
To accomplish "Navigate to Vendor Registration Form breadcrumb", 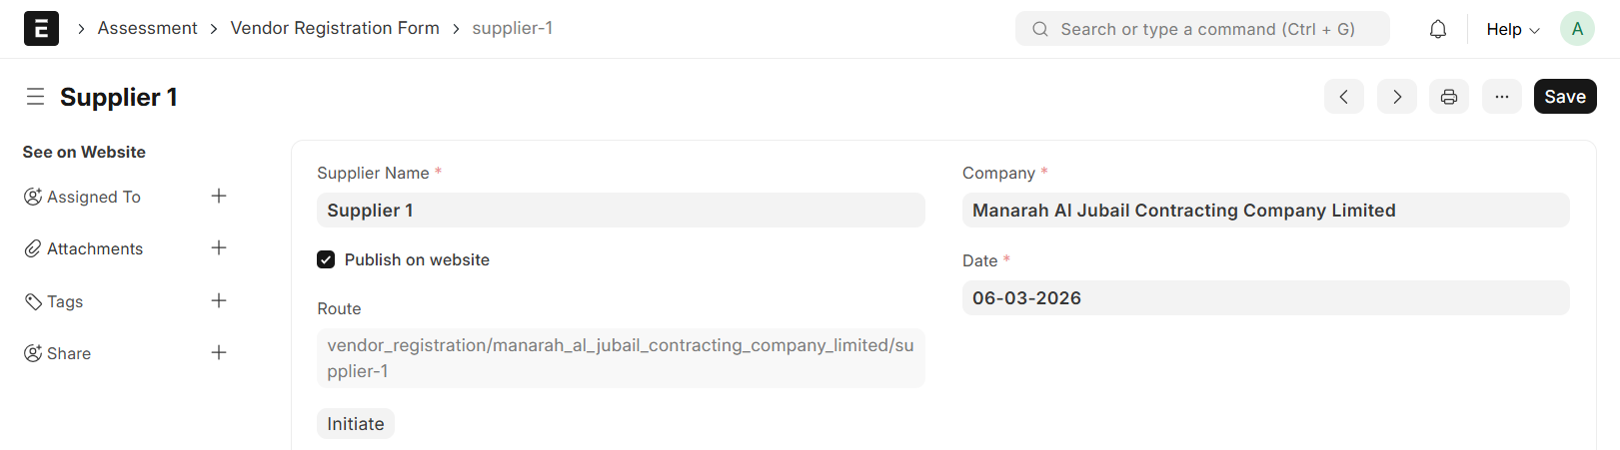I will [x=335, y=28].
